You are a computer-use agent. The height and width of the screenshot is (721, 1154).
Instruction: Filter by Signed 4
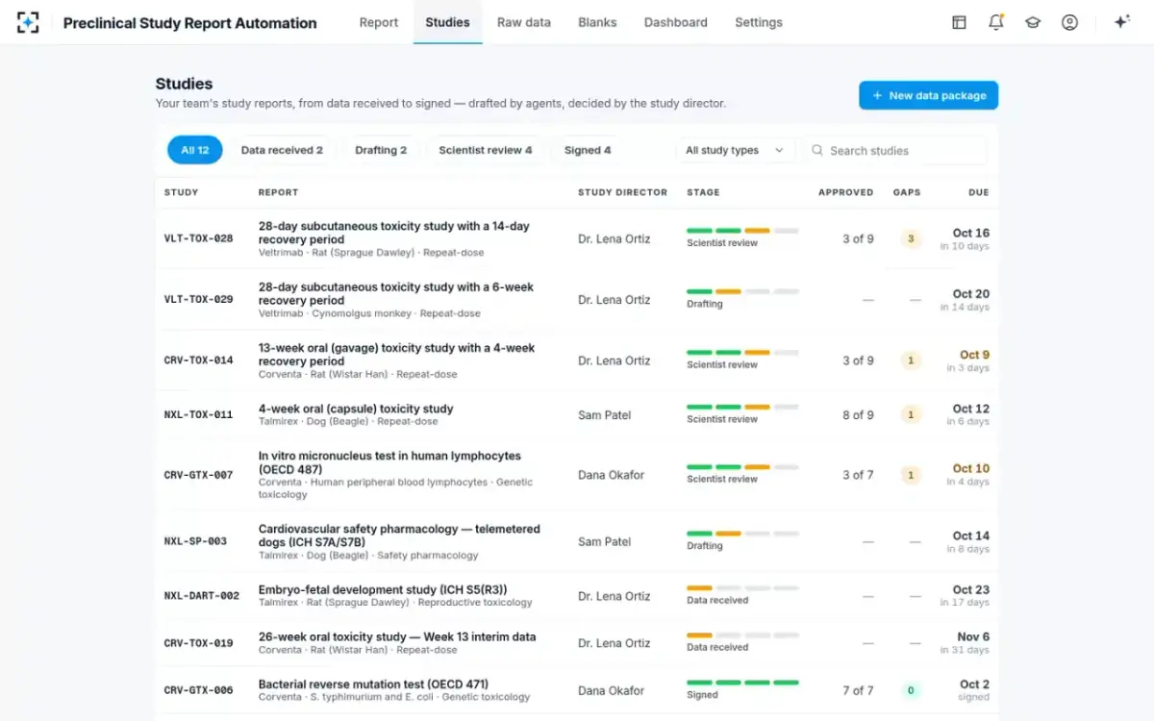[587, 150]
